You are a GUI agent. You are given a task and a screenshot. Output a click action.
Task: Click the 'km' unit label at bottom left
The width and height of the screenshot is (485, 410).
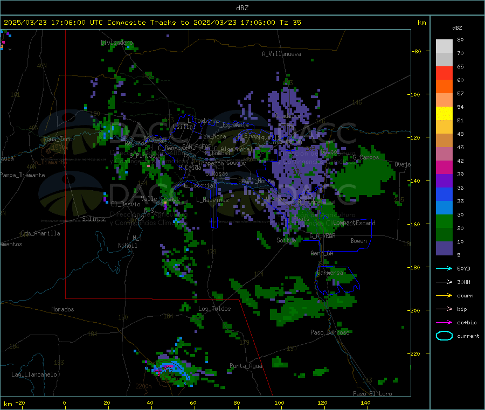click(8, 404)
